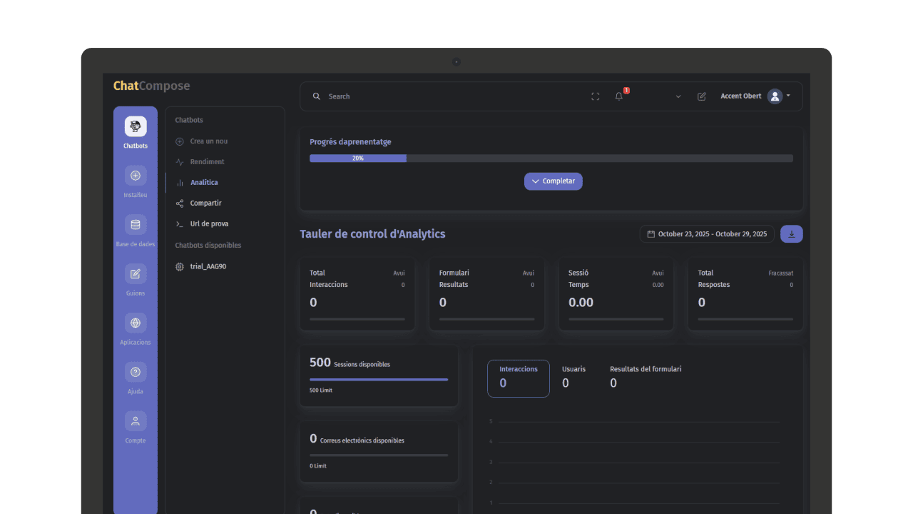Screen dimensions: 913x514
Task: Click the Ajuda help icon
Action: tap(136, 372)
